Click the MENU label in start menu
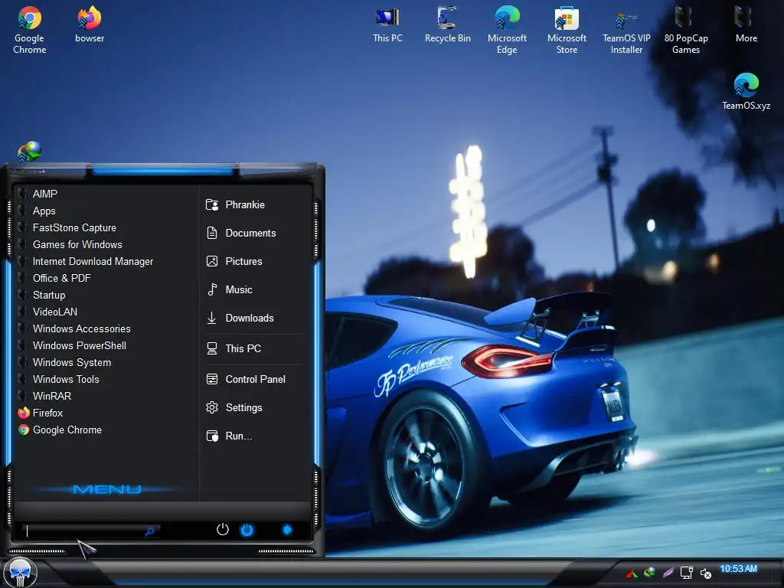The height and width of the screenshot is (588, 784). point(106,489)
